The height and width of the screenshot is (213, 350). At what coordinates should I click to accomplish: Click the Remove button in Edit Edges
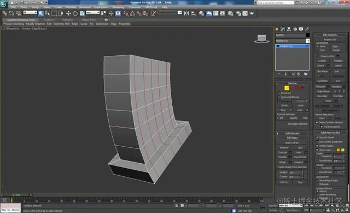tap(284, 148)
